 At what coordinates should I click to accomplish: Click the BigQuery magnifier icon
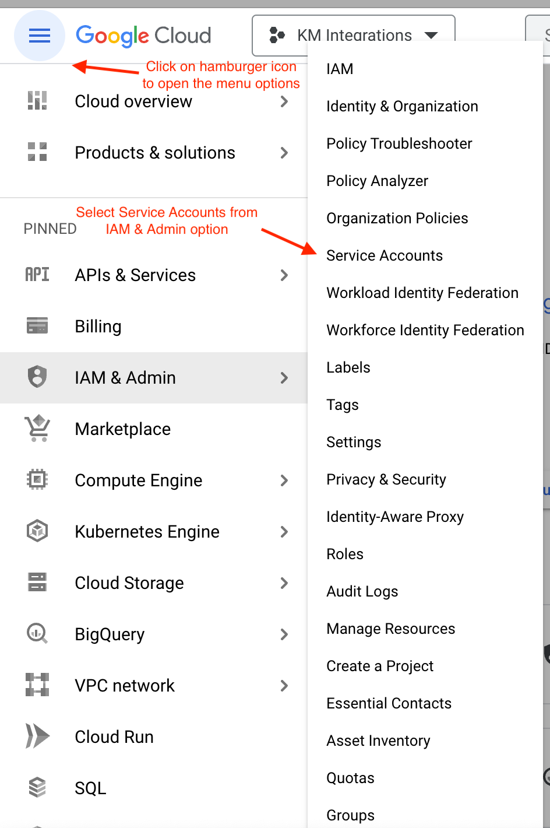pos(37,634)
